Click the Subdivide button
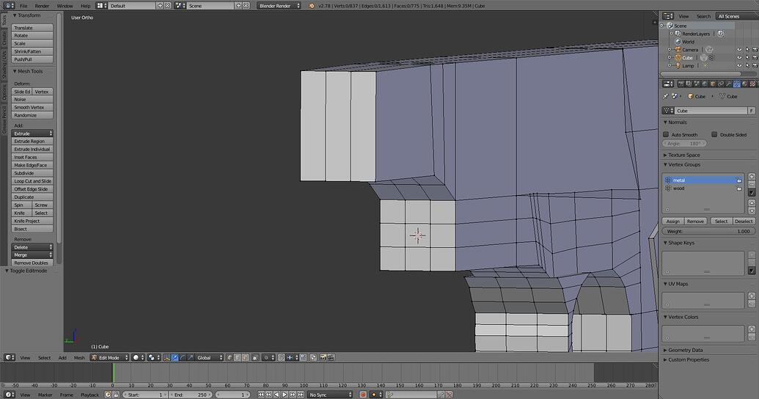This screenshot has width=759, height=399. [x=32, y=173]
